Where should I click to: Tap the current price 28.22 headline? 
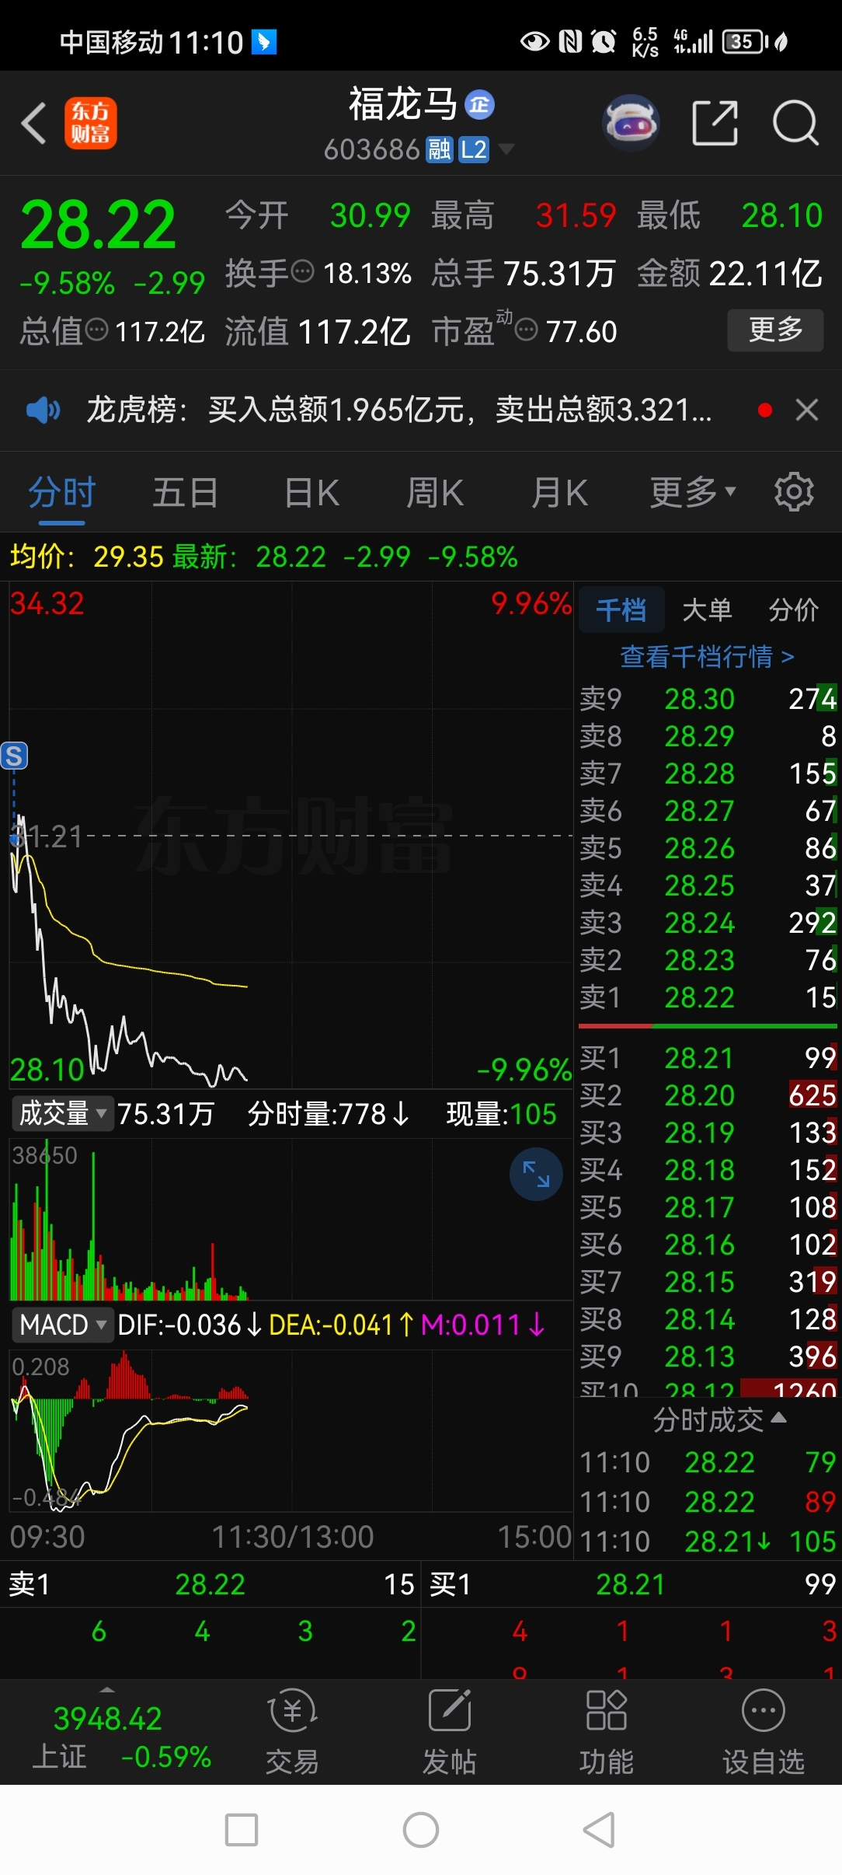pyautogui.click(x=98, y=225)
